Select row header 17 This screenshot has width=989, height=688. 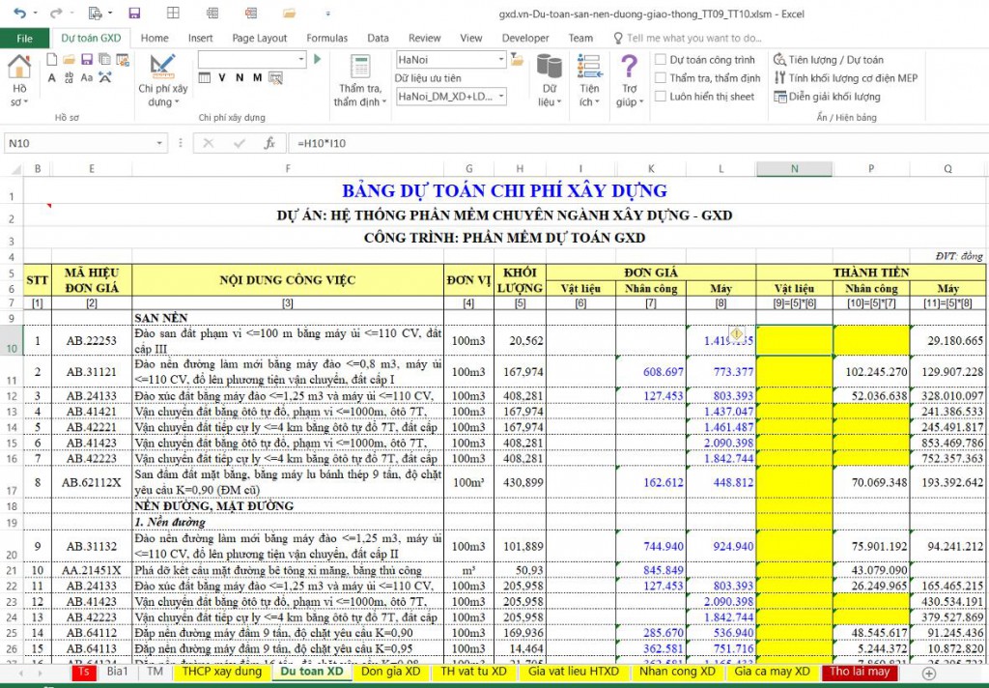(12, 483)
